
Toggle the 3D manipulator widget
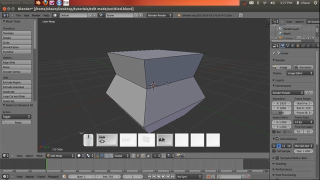tap(97, 155)
